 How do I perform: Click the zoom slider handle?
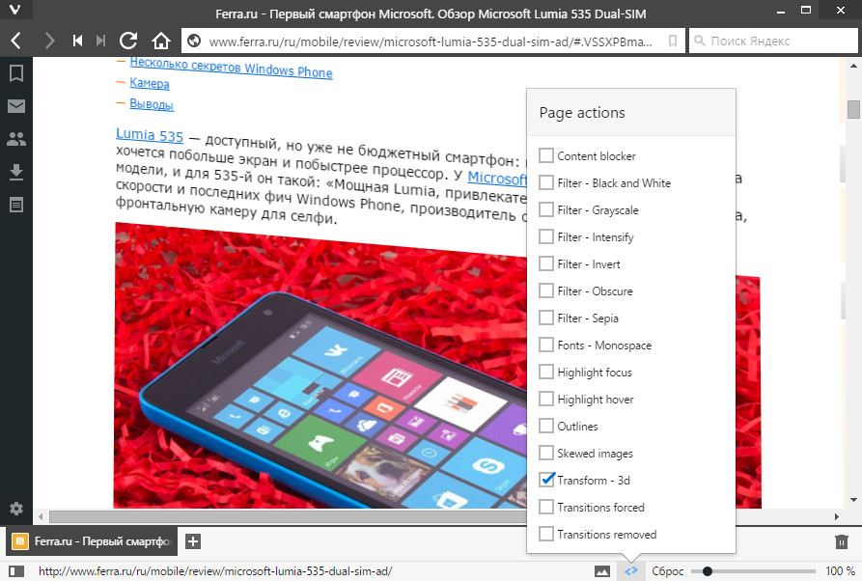click(708, 571)
